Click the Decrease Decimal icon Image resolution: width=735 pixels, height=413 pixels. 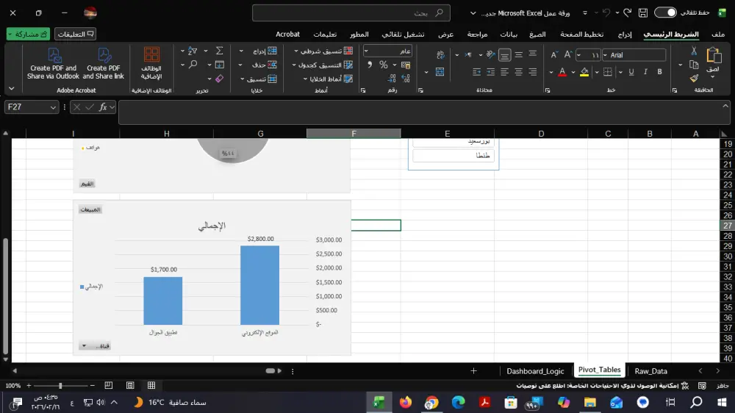point(392,79)
